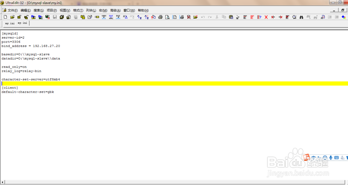
Task: Click the line "[mysqld]"
Action: click(10, 33)
